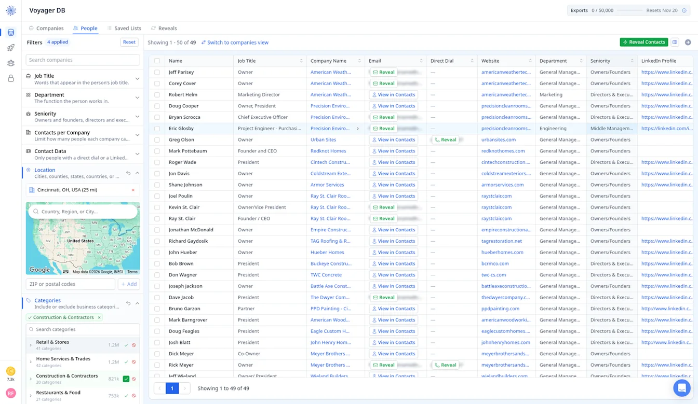Collapse the Location filter section

(x=137, y=173)
